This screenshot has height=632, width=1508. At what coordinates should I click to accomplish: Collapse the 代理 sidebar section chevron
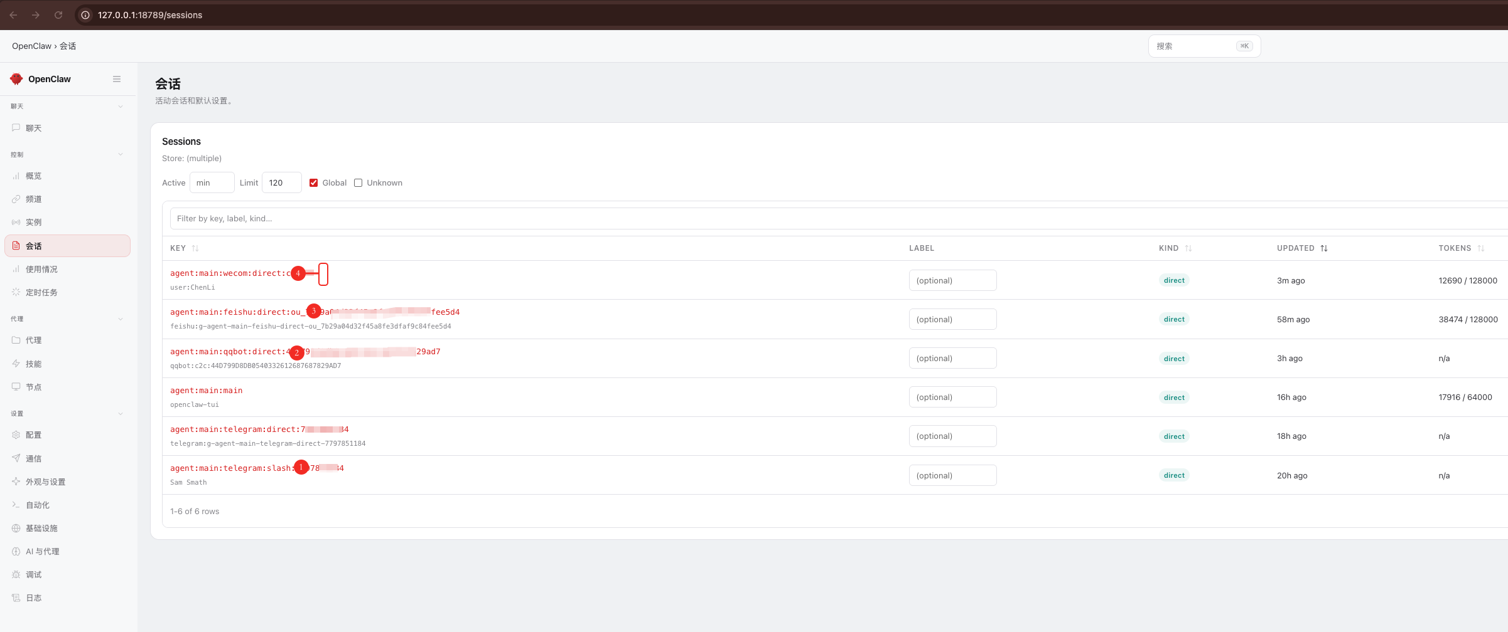(x=121, y=319)
